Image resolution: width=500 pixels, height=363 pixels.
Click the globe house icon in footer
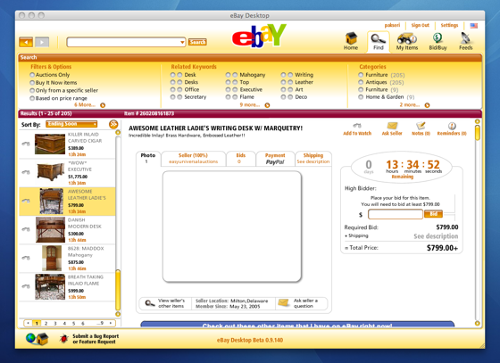[x=37, y=339]
